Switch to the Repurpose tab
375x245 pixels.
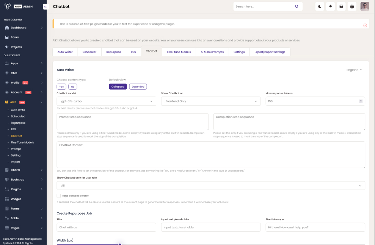pos(114,52)
